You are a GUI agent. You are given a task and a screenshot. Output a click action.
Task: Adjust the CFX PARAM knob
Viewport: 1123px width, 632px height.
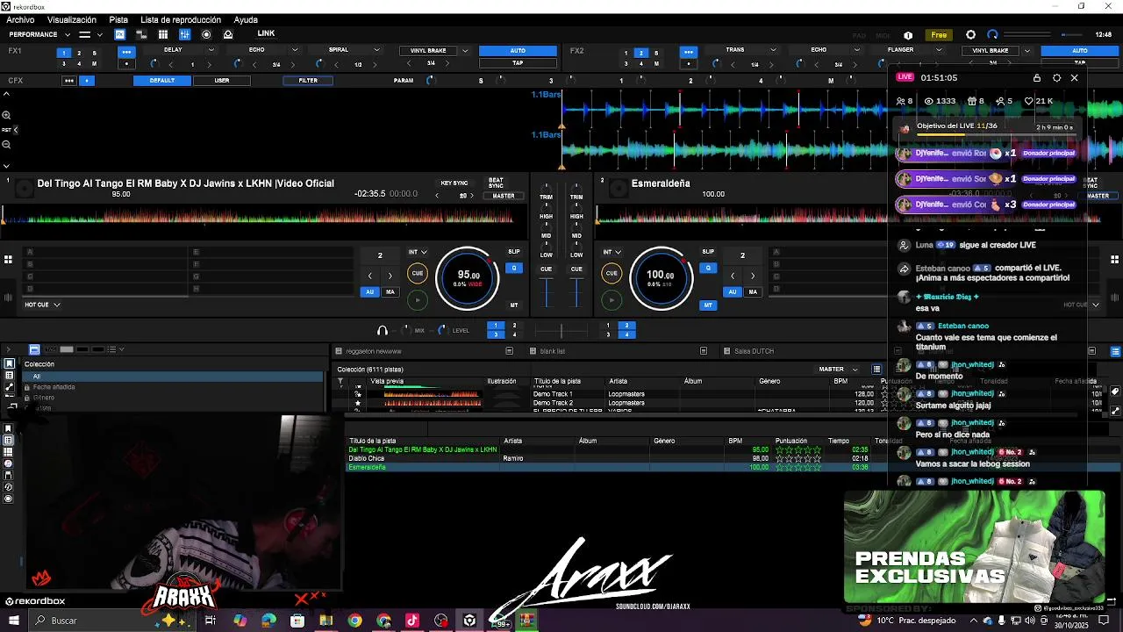point(430,81)
